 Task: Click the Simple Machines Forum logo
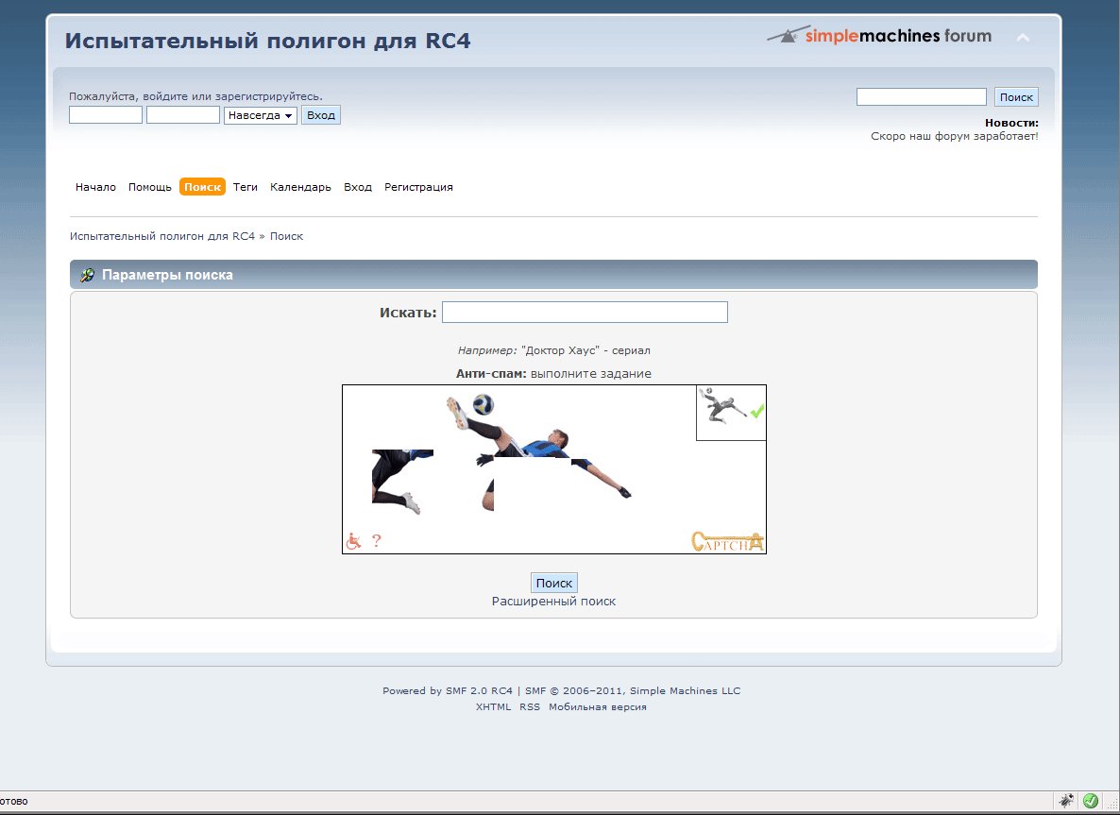(x=879, y=35)
